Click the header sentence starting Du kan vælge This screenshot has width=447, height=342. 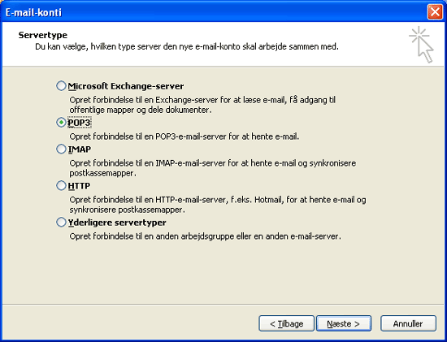187,46
